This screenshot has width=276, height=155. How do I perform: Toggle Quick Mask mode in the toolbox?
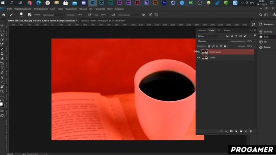tap(2, 111)
